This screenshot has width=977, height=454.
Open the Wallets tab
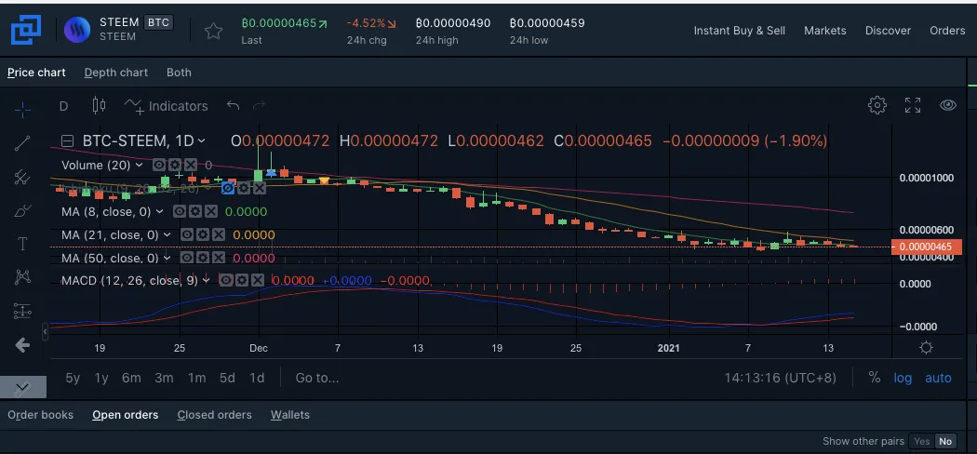tap(289, 415)
